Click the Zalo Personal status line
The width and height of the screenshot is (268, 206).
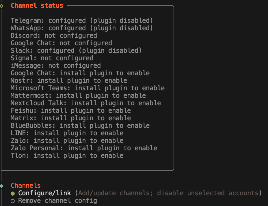[x=84, y=148]
